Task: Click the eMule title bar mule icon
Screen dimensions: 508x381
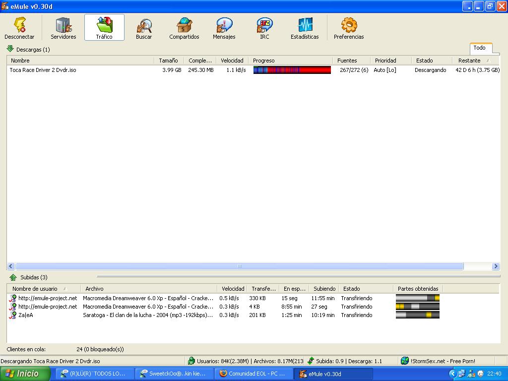Action: point(5,6)
